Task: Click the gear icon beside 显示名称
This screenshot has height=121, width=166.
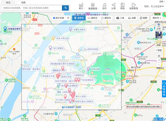Action: tap(68, 18)
